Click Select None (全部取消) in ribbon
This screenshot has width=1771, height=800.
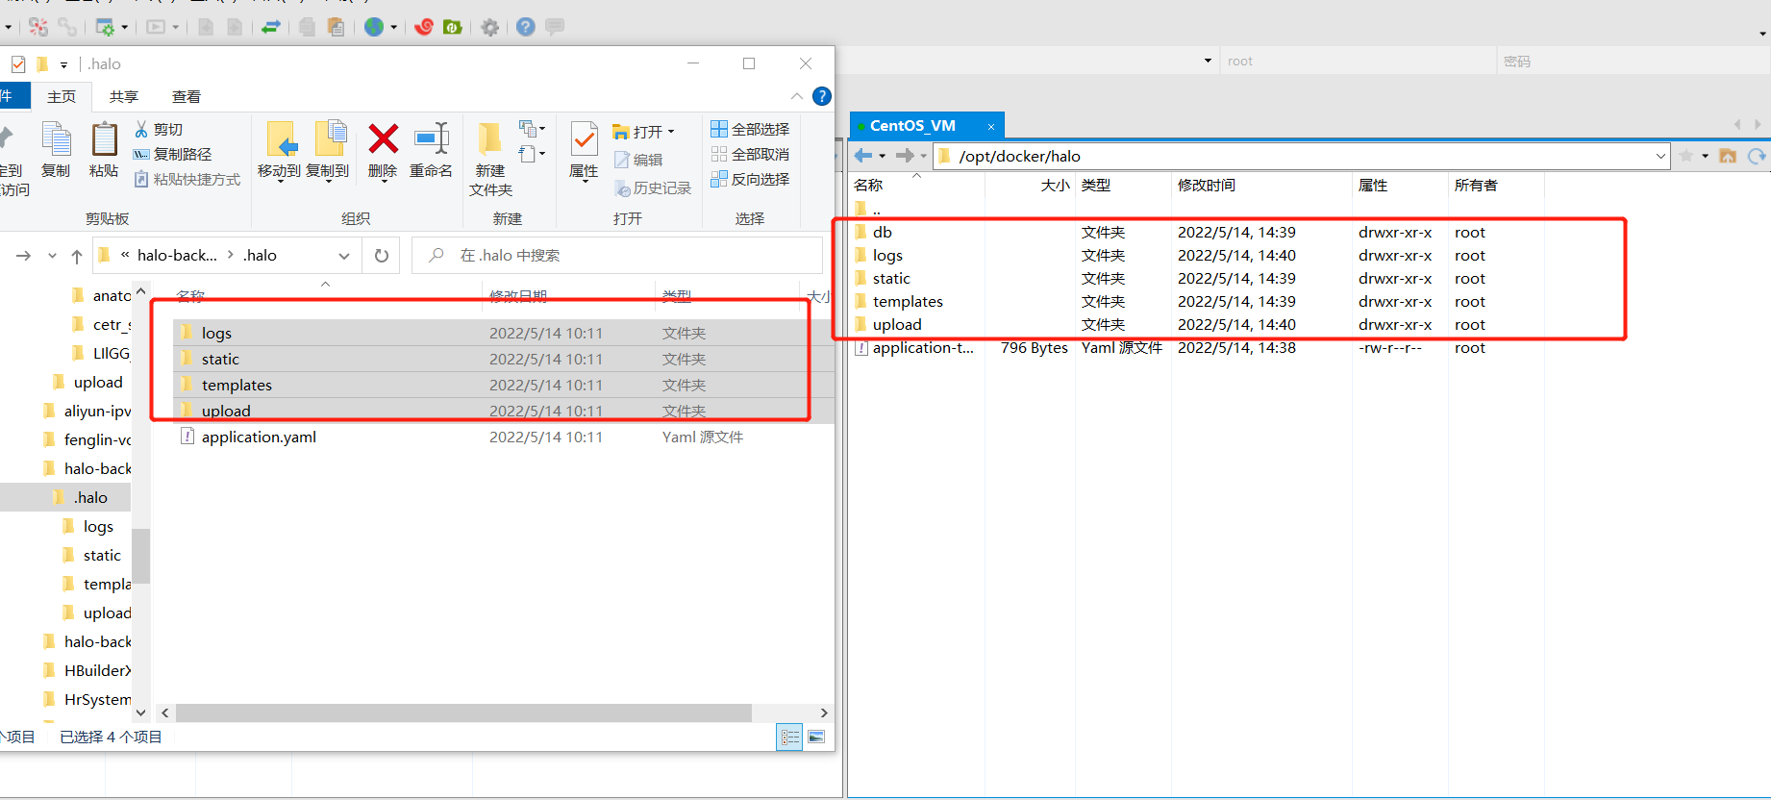[x=750, y=154]
